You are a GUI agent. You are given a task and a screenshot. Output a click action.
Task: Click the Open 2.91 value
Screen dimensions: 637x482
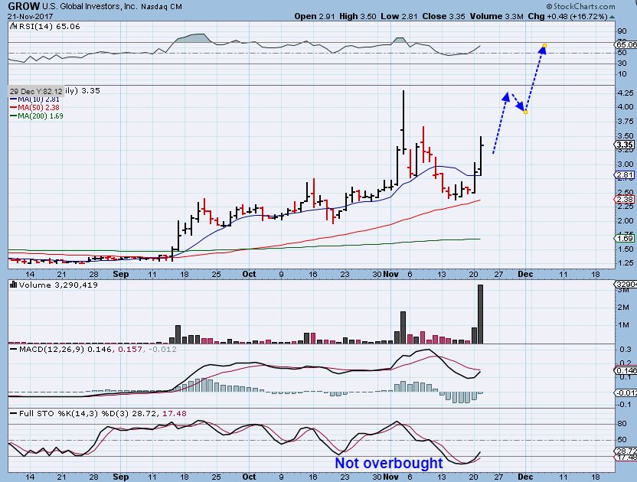tap(315, 16)
